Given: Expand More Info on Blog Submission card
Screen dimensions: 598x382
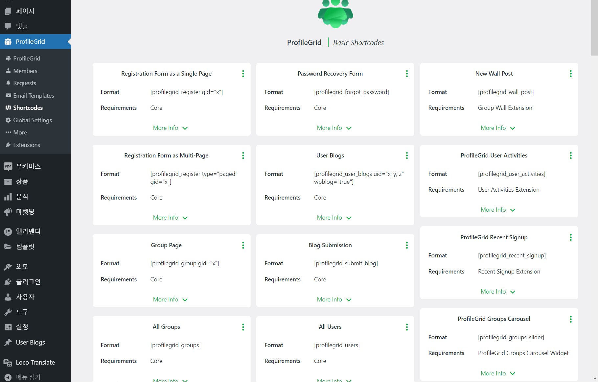Looking at the screenshot, I should (x=334, y=299).
